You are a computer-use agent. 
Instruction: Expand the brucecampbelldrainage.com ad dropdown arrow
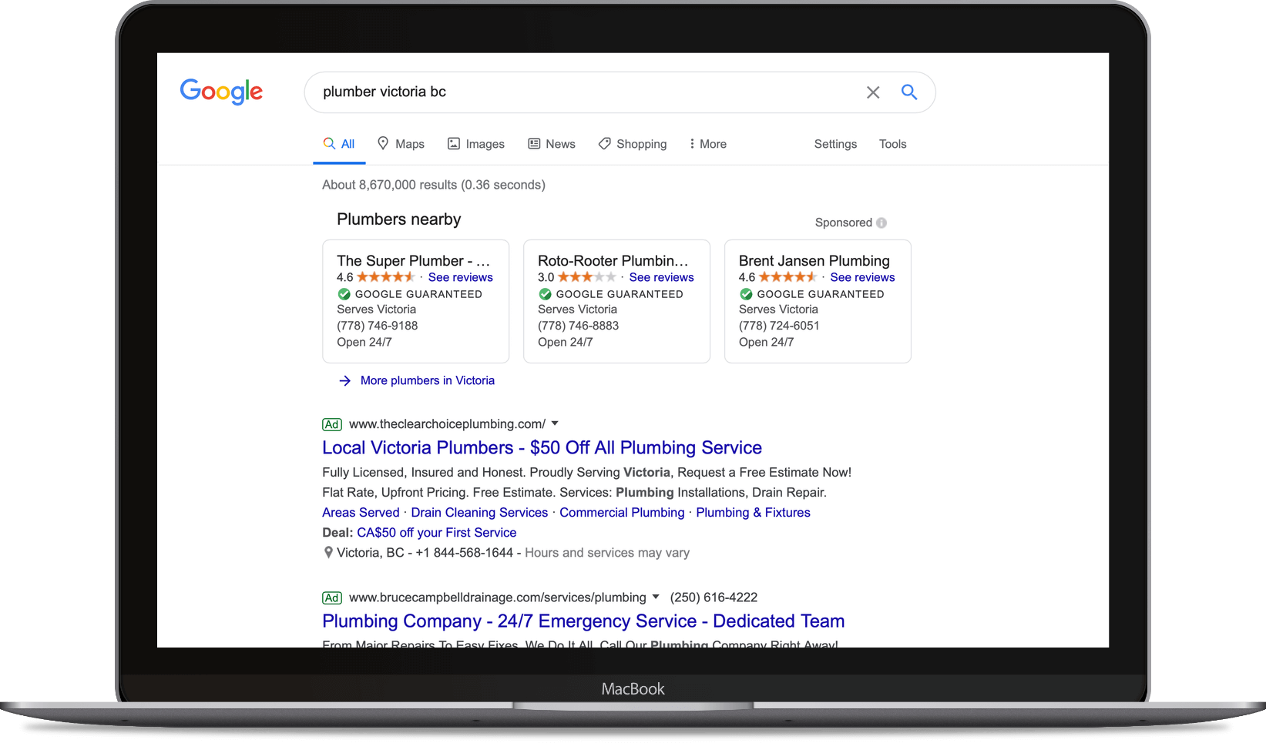click(x=655, y=597)
